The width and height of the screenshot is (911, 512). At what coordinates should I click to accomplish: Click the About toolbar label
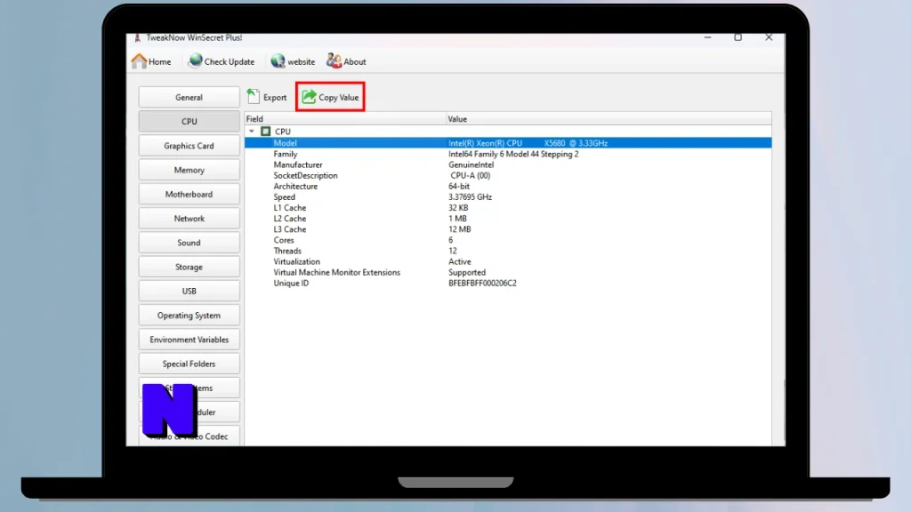click(x=355, y=61)
